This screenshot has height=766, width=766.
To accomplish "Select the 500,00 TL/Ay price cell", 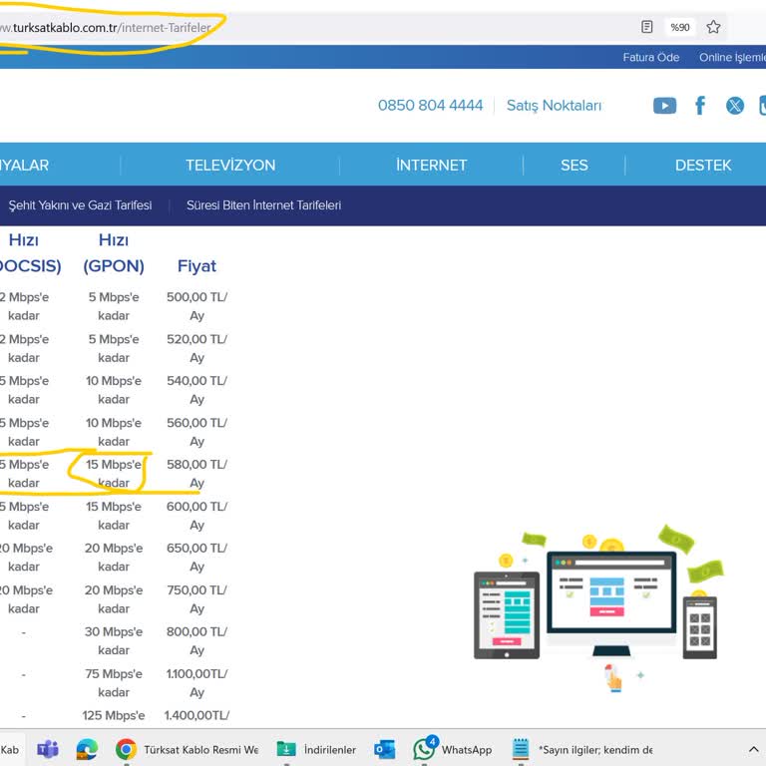I will [x=196, y=306].
